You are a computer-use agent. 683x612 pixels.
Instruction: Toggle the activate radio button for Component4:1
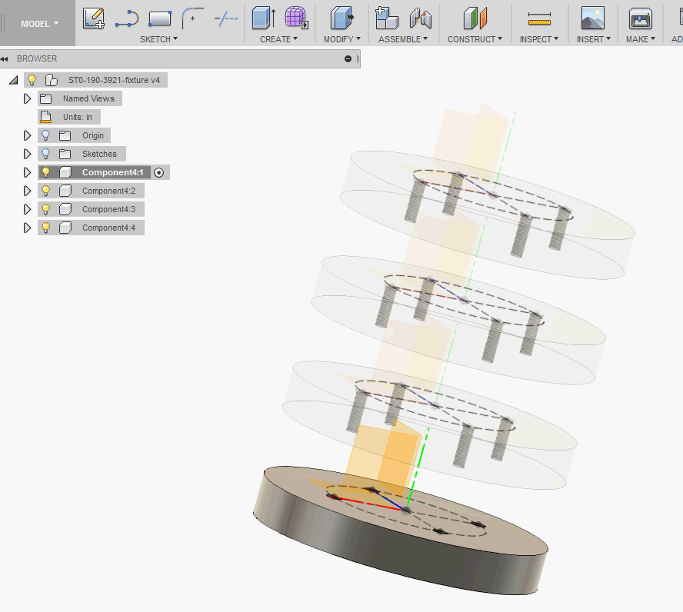pyautogui.click(x=159, y=173)
